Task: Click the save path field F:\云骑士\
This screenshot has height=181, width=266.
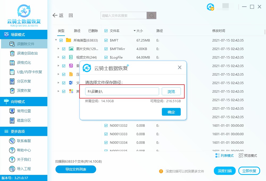Action: [x=122, y=92]
